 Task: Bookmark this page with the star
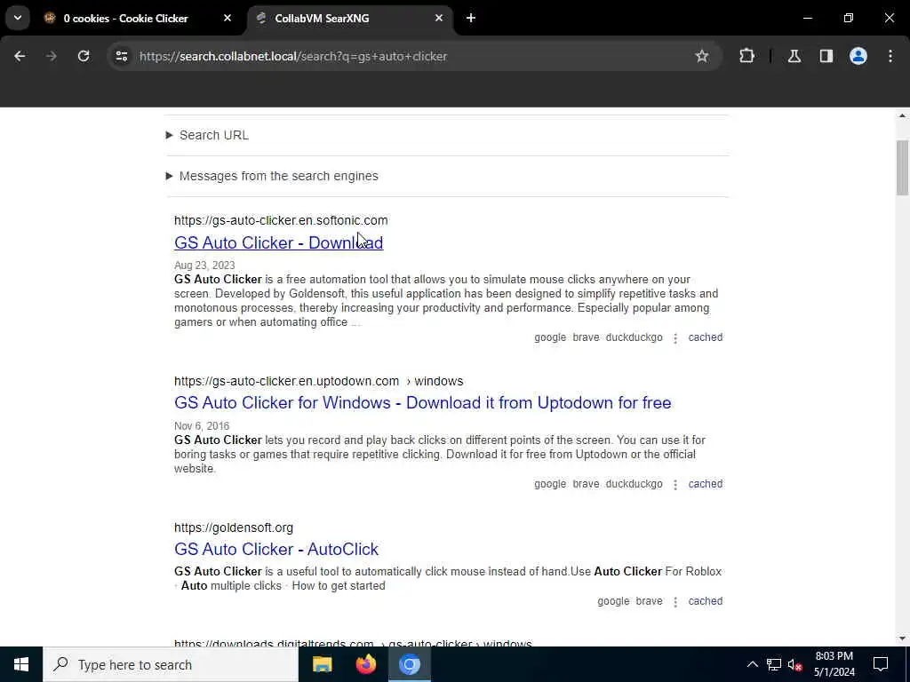pyautogui.click(x=702, y=56)
